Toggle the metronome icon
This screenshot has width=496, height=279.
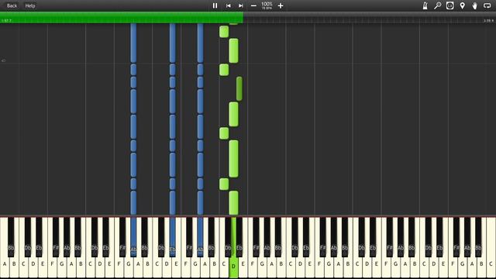point(425,5)
